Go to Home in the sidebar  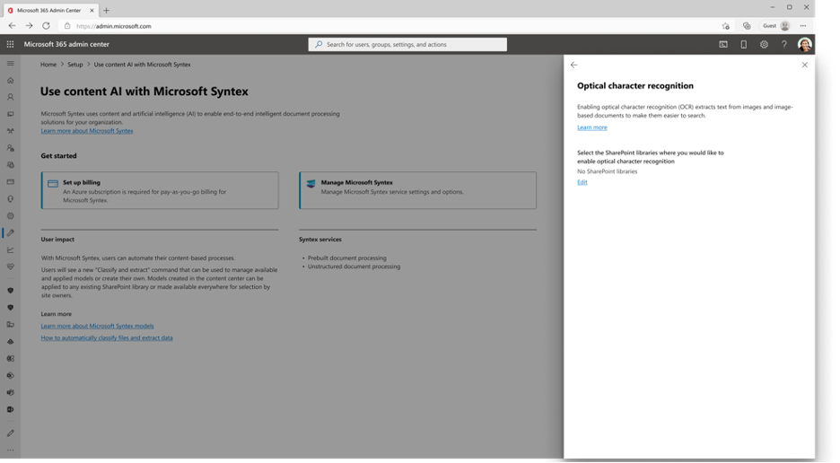(x=10, y=81)
